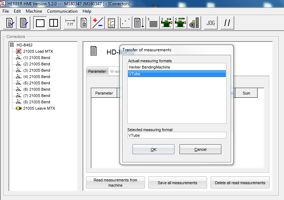Select the single-pane view icon
Viewport: 284px width, 200px height.
click(x=40, y=23)
